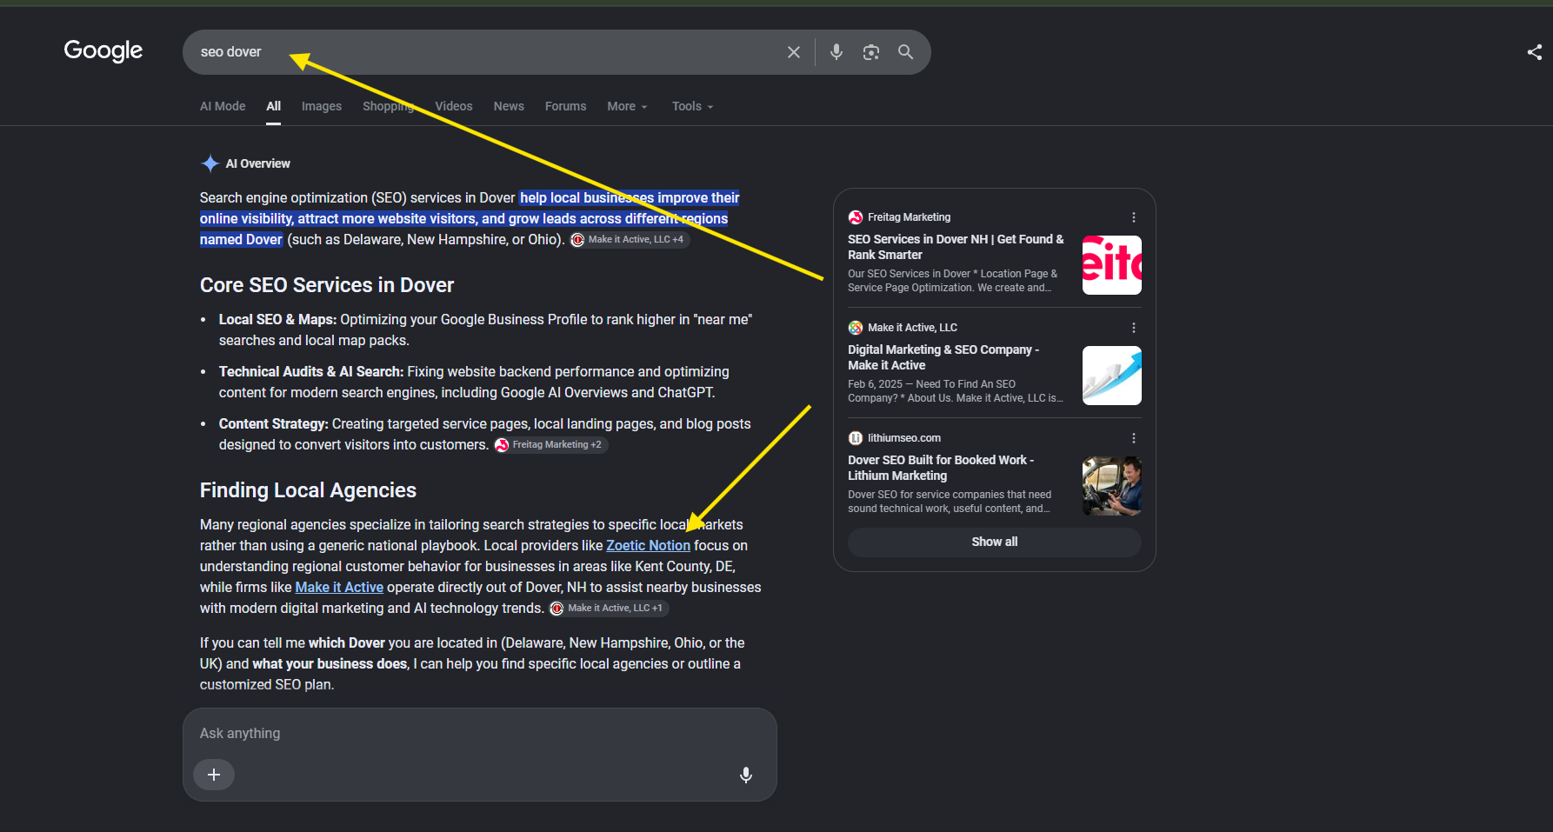Click the 'Finding Local Agencies' heading
1553x832 pixels.
(x=308, y=490)
